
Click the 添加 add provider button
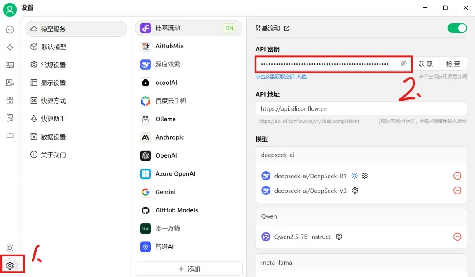tap(189, 269)
